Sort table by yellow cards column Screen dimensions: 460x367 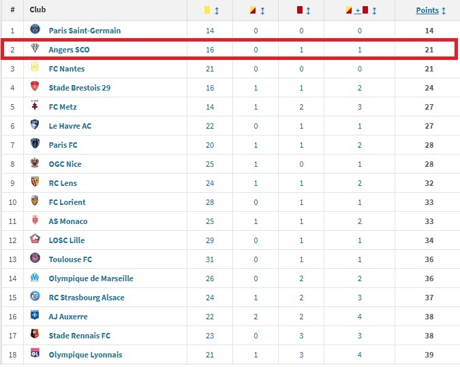211,11
